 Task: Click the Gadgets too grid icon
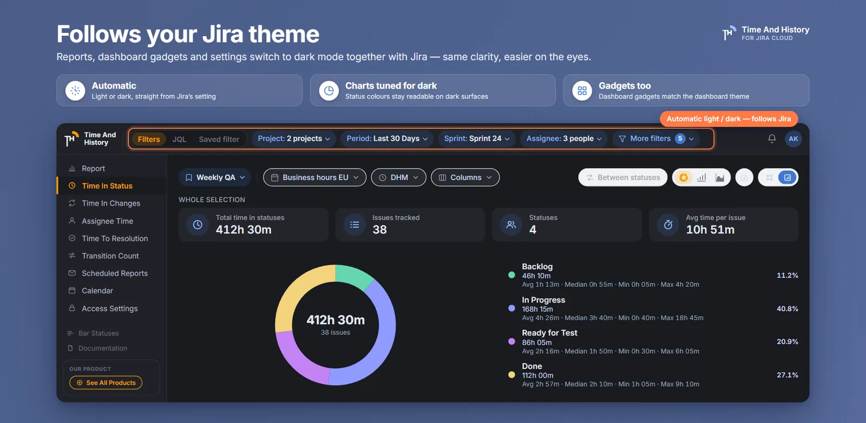[x=582, y=91]
